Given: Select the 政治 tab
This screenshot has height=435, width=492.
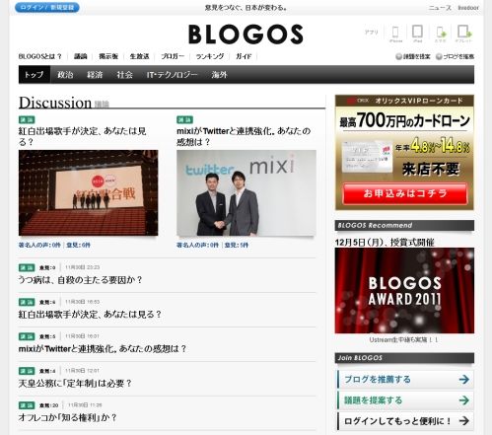Looking at the screenshot, I should coord(65,75).
